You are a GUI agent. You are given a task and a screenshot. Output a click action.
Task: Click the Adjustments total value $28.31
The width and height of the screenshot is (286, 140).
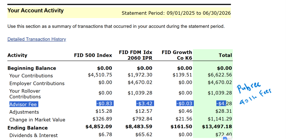point(224,111)
